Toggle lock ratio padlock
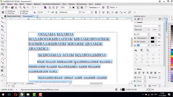 35,12
